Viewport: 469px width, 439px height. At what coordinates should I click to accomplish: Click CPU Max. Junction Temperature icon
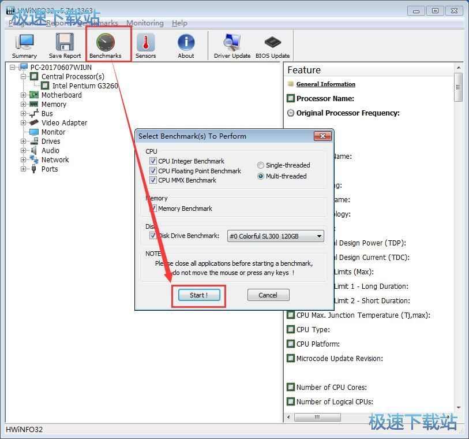290,315
